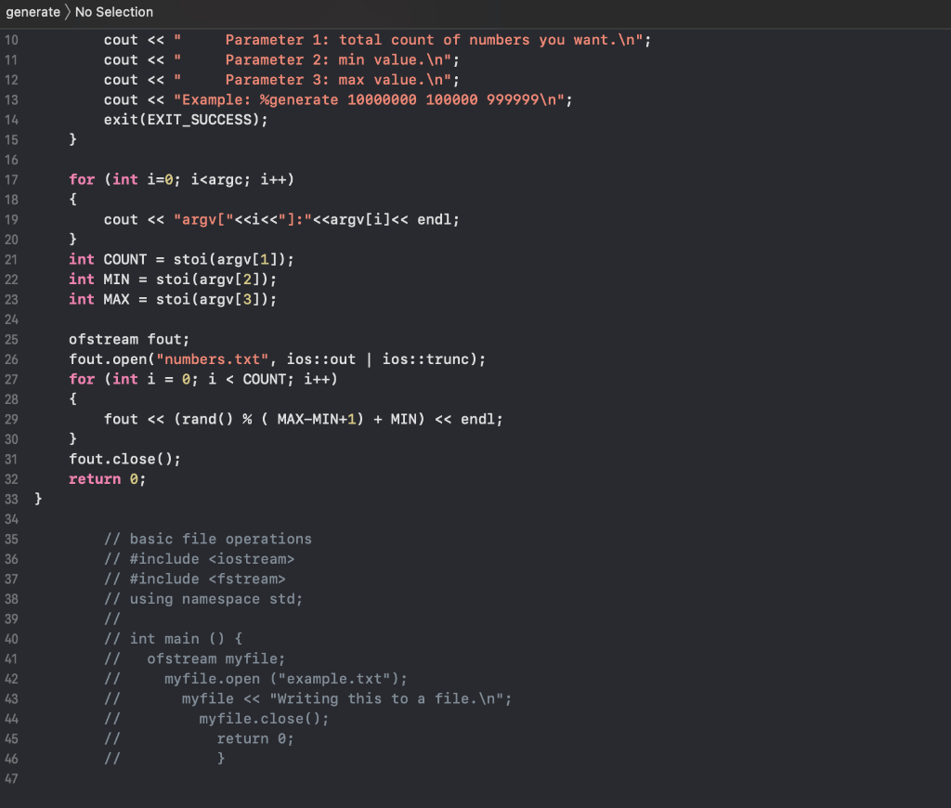Click comment '// using namespace std;'
Screen dimensions: 951x808
[203, 600]
